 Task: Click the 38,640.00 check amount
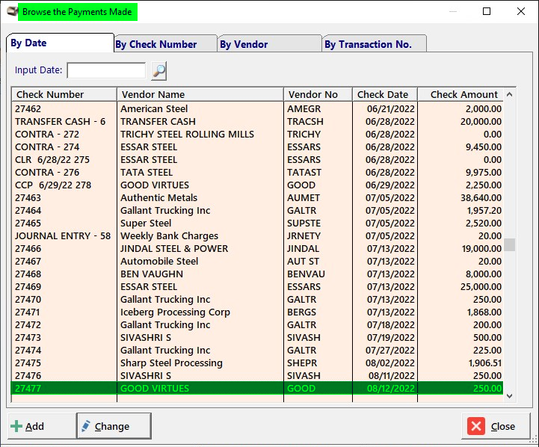click(481, 198)
